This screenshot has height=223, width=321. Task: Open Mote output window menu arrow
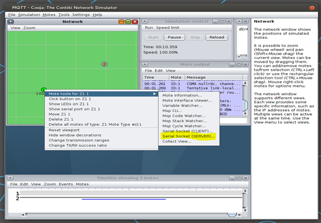point(145,64)
